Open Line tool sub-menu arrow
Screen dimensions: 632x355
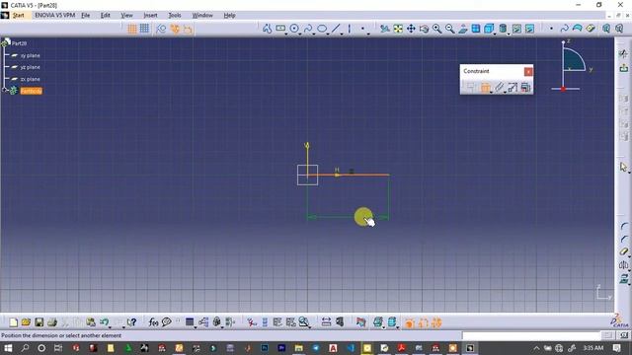342,34
